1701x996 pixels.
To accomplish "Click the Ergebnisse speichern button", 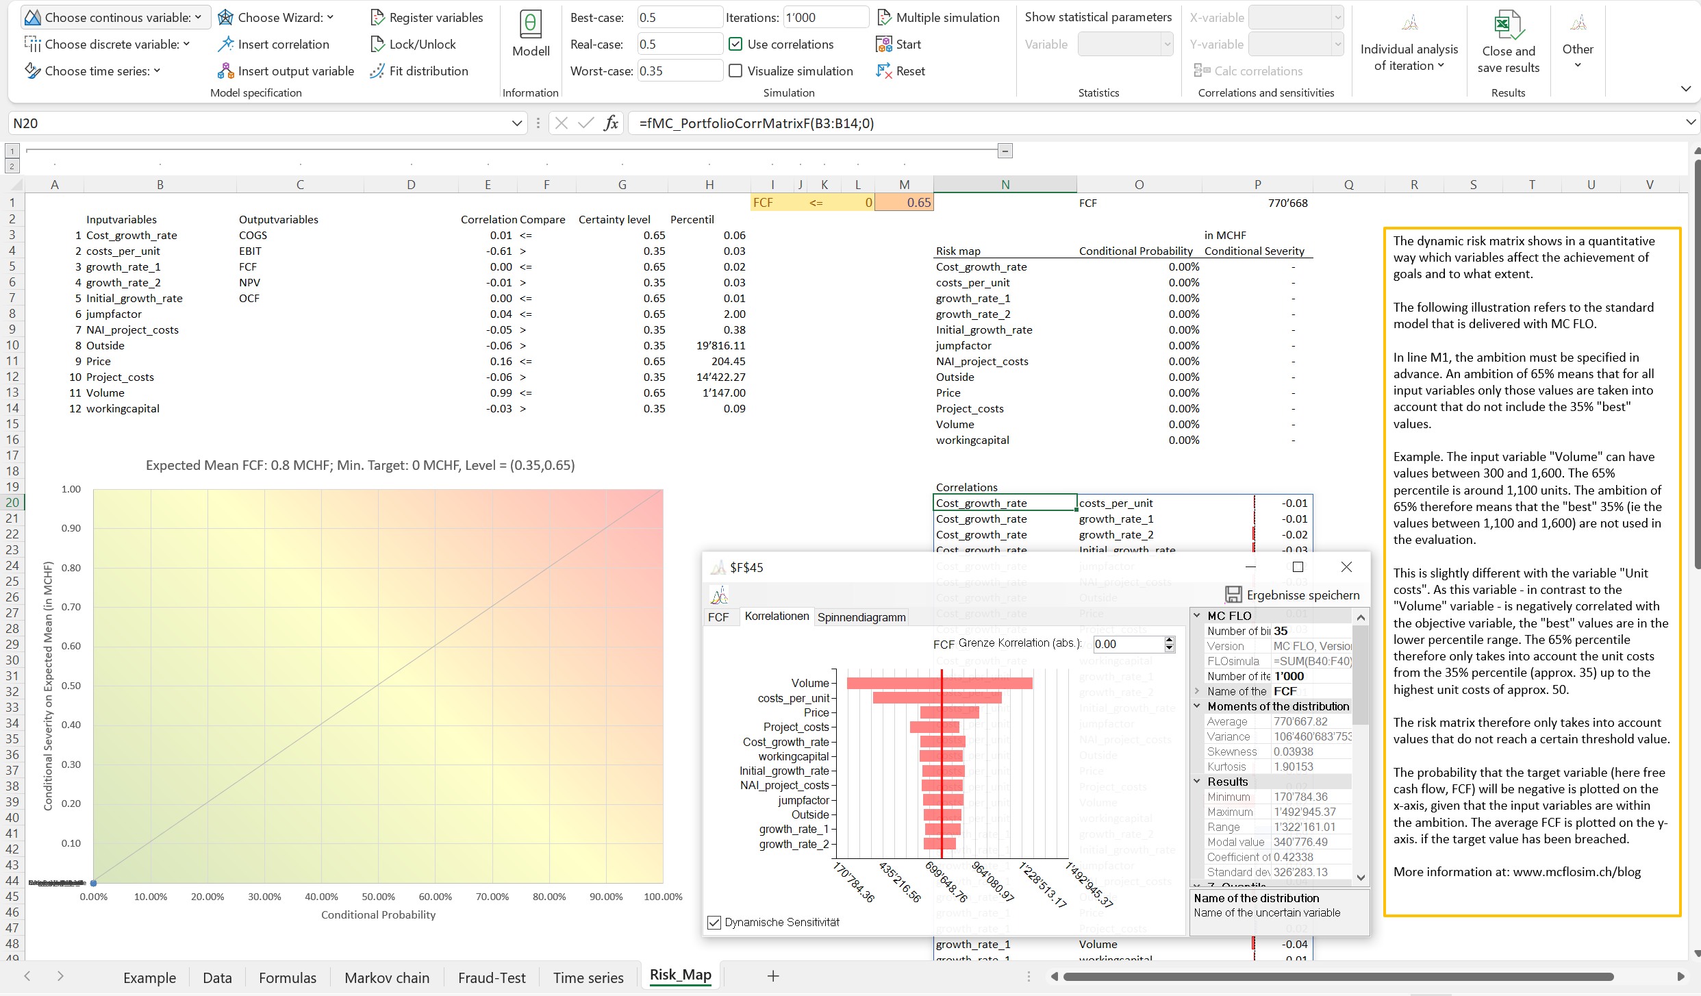I will point(1294,595).
